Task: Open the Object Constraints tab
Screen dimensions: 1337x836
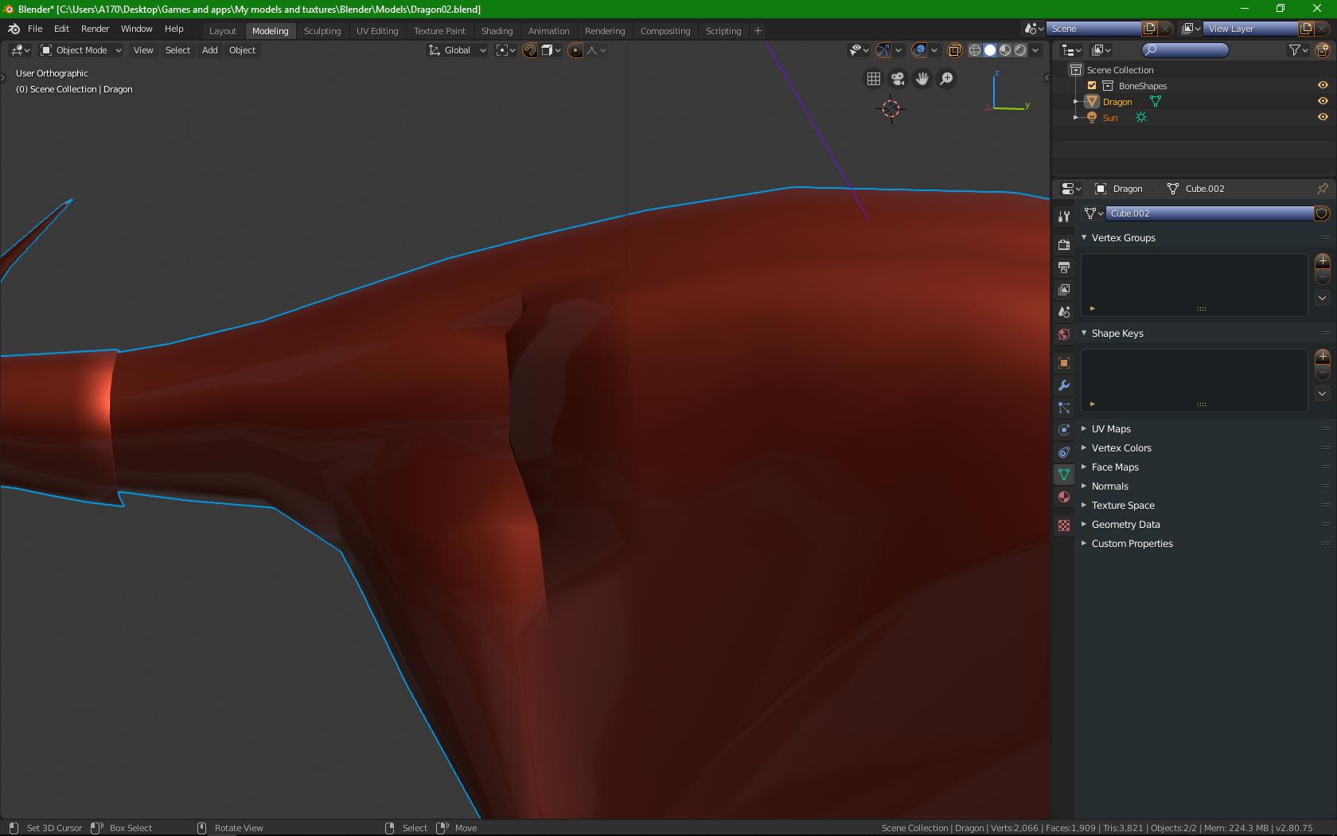Action: point(1064,452)
